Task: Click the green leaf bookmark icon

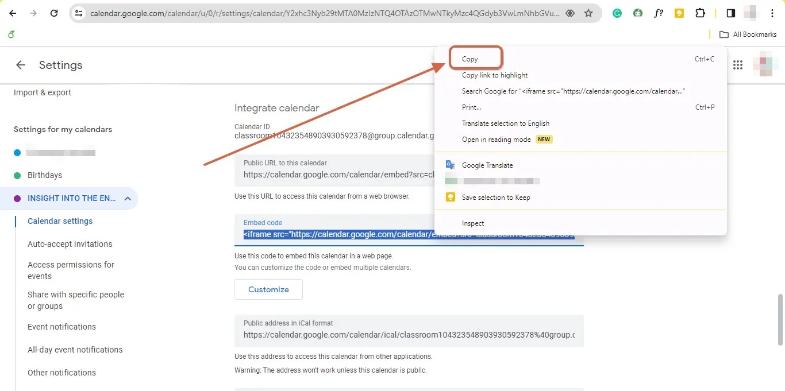Action: pyautogui.click(x=11, y=34)
